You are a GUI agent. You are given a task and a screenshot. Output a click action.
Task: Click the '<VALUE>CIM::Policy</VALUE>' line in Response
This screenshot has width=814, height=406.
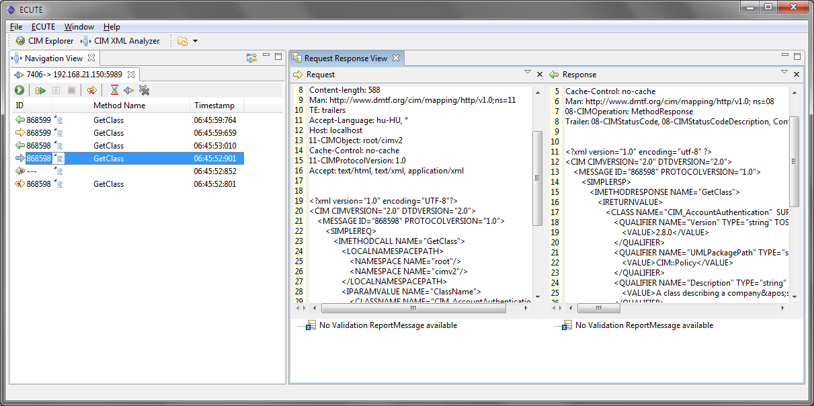(x=677, y=263)
